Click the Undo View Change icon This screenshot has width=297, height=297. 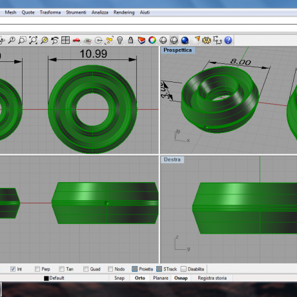(x=55, y=40)
